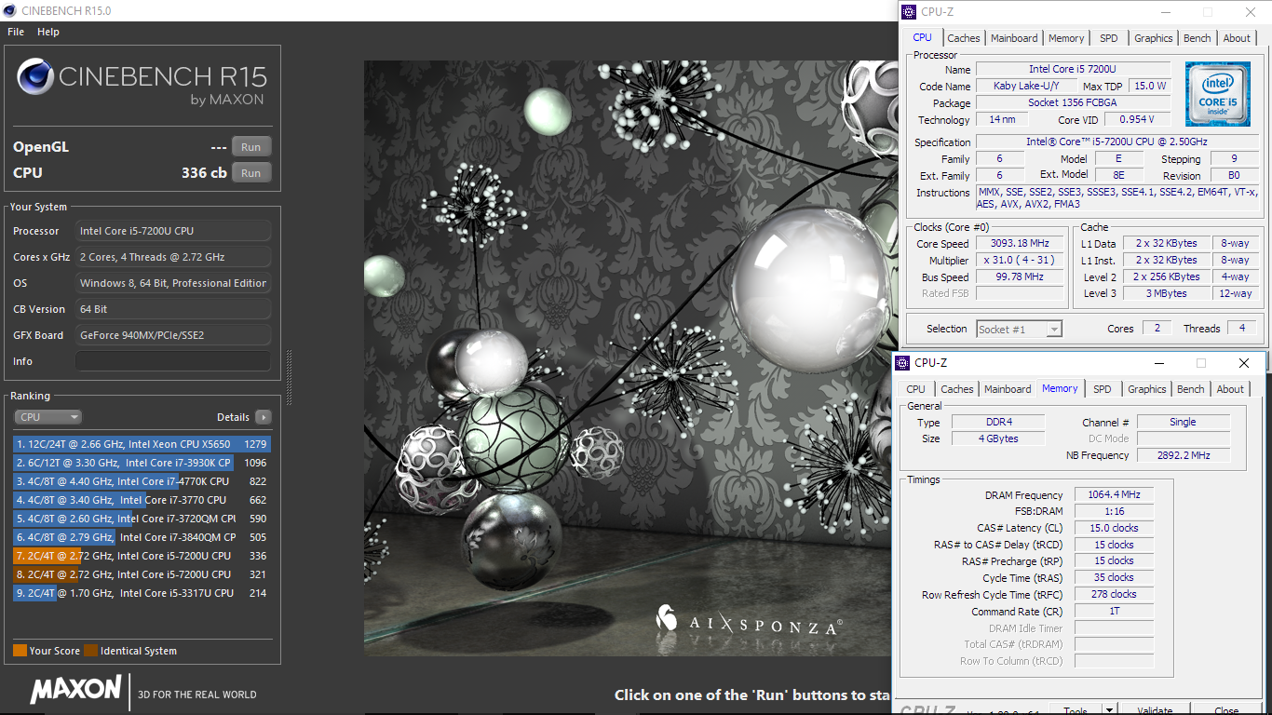Screen dimensions: 1272x715
Task: Open Graphics tab in lower CPU-Z window
Action: click(1146, 389)
